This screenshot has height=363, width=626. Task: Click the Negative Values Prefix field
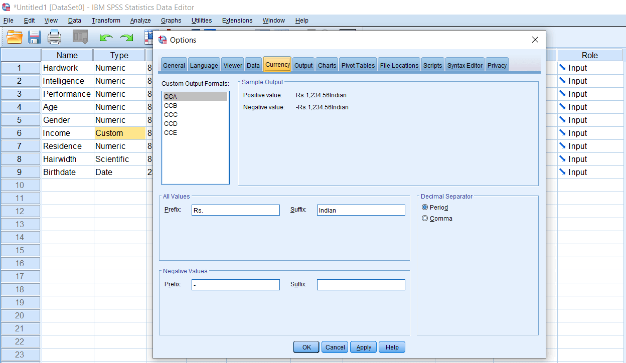pyautogui.click(x=236, y=285)
